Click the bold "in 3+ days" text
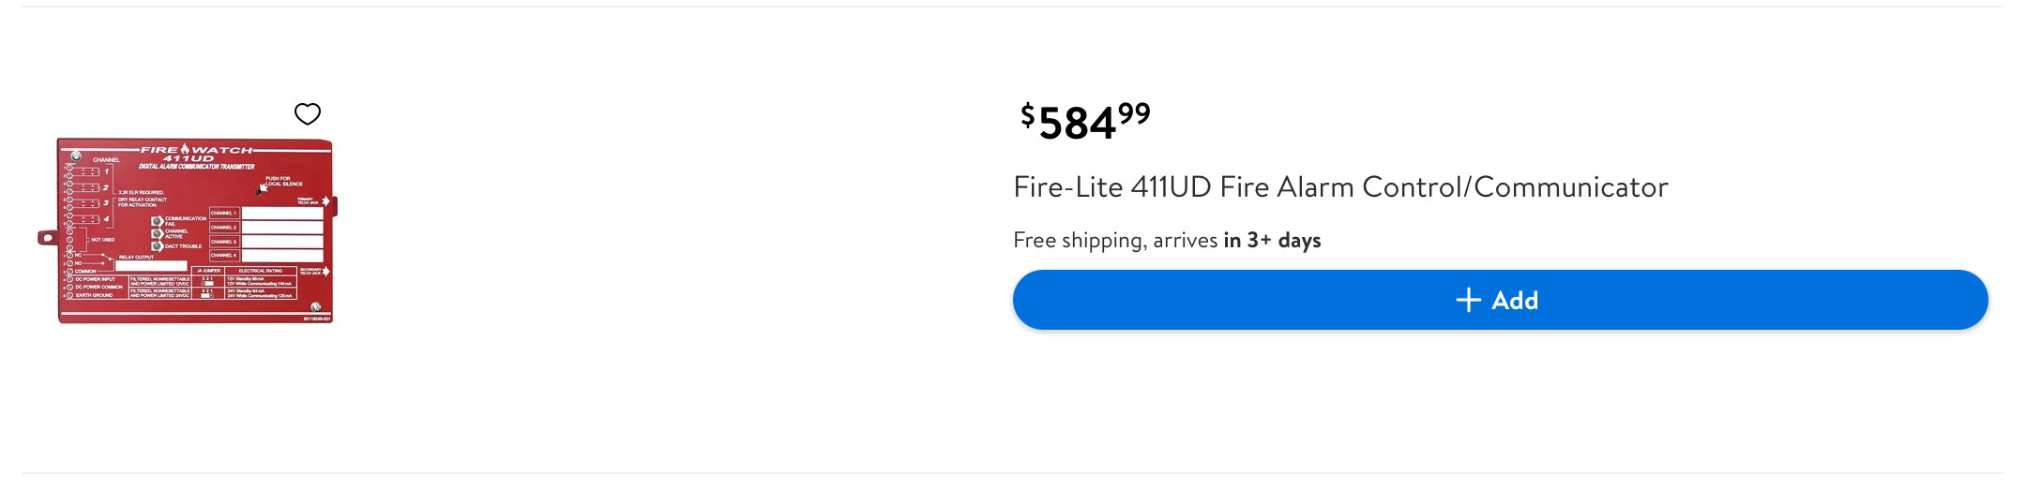Image resolution: width=2026 pixels, height=489 pixels. 1272,241
